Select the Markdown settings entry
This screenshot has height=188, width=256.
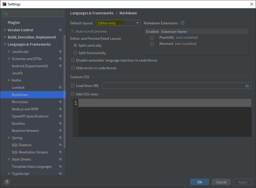pyautogui.click(x=33, y=95)
